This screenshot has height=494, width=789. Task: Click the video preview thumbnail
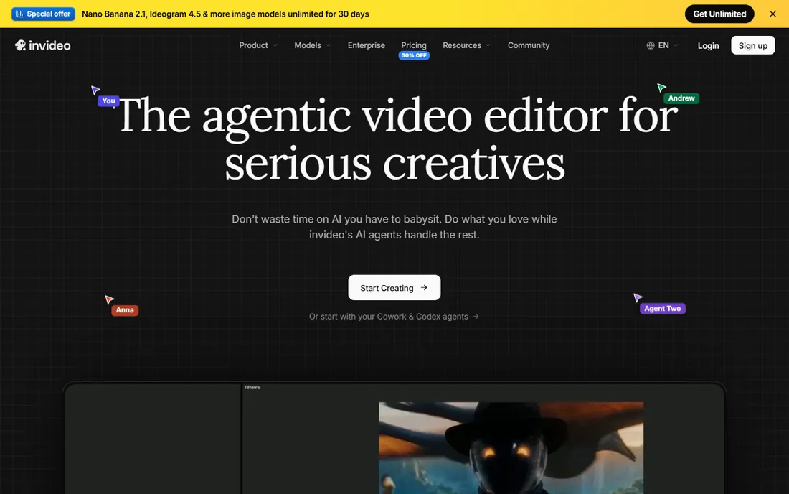coord(511,447)
